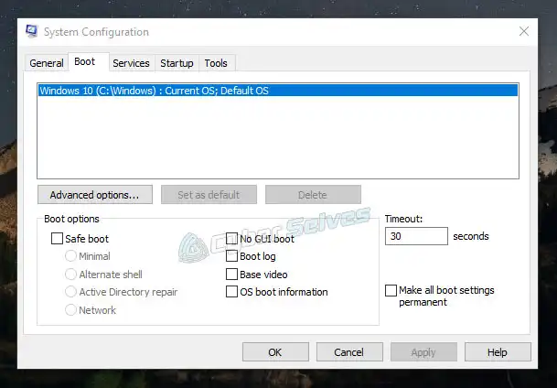Go to the Startup tab
Image resolution: width=557 pixels, height=388 pixels.
[x=177, y=63]
